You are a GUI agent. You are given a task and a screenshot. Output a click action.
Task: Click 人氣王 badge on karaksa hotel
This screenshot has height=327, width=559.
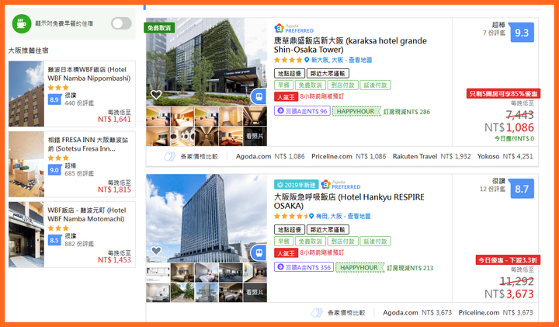click(286, 96)
